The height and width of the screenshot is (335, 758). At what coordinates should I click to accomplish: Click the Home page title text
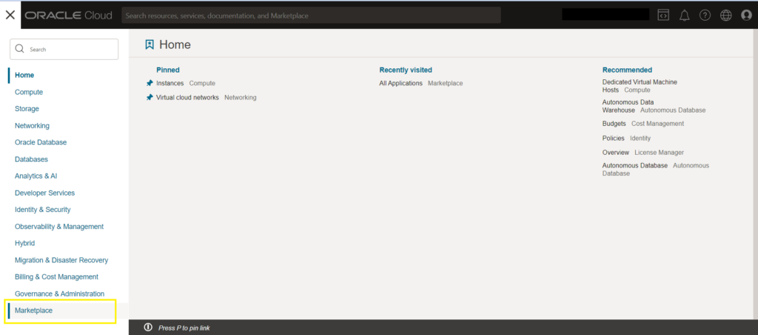[175, 45]
